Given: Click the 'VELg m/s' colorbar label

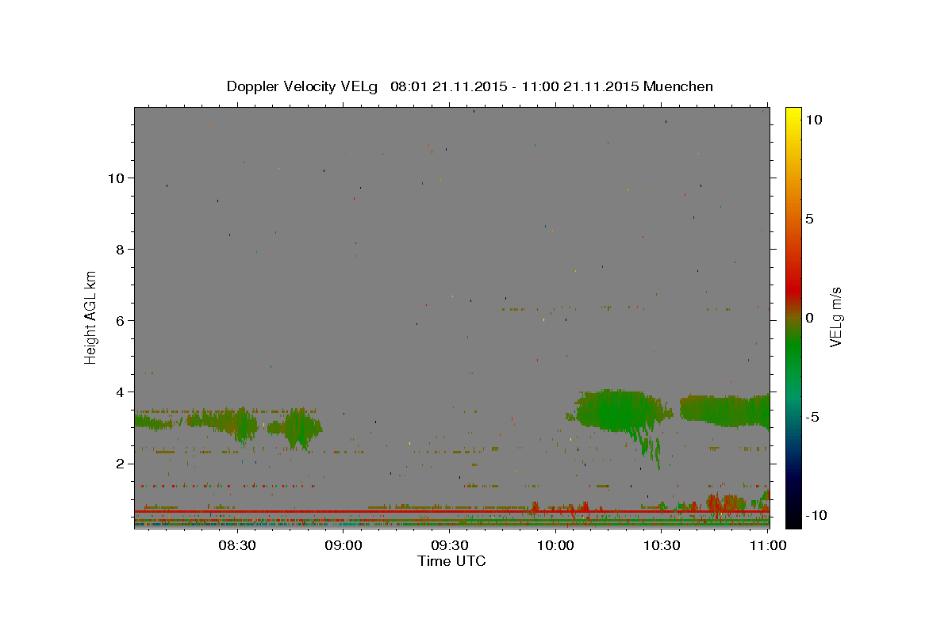Looking at the screenshot, I should 835,316.
